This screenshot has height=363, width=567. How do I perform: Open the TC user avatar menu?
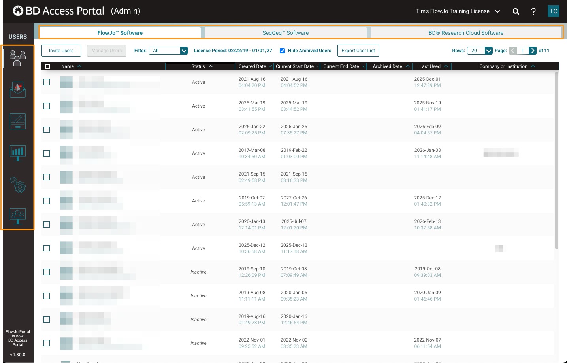[553, 11]
